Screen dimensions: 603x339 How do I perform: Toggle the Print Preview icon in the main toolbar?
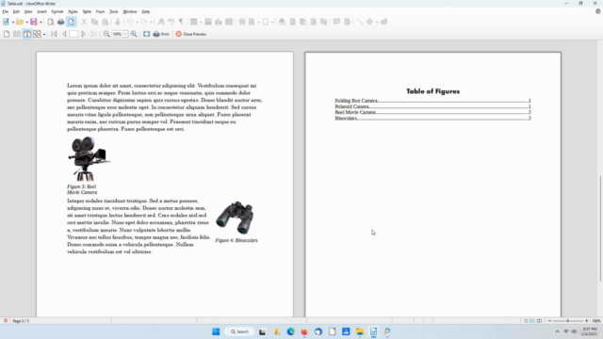72,22
